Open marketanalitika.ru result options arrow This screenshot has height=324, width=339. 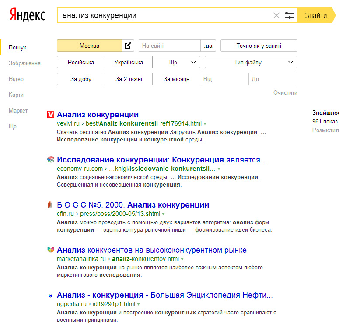point(182,259)
